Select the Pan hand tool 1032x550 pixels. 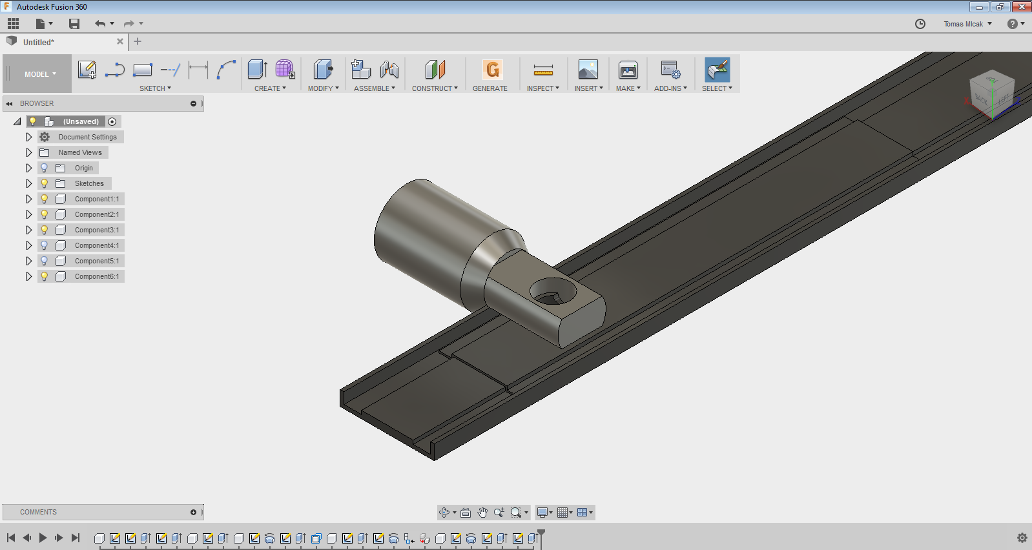click(x=482, y=513)
